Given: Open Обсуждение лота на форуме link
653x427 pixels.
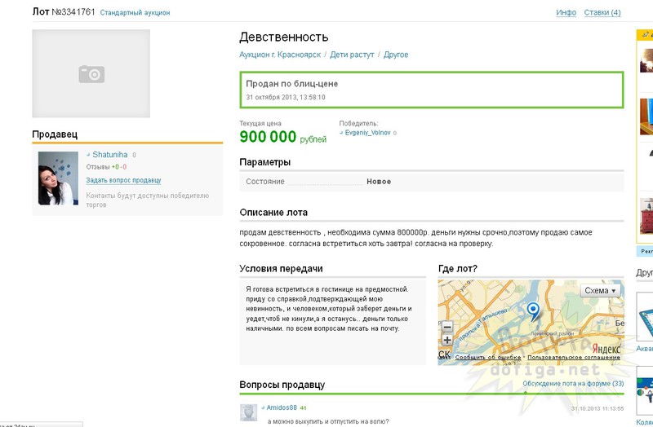Looking at the screenshot, I should [x=573, y=384].
